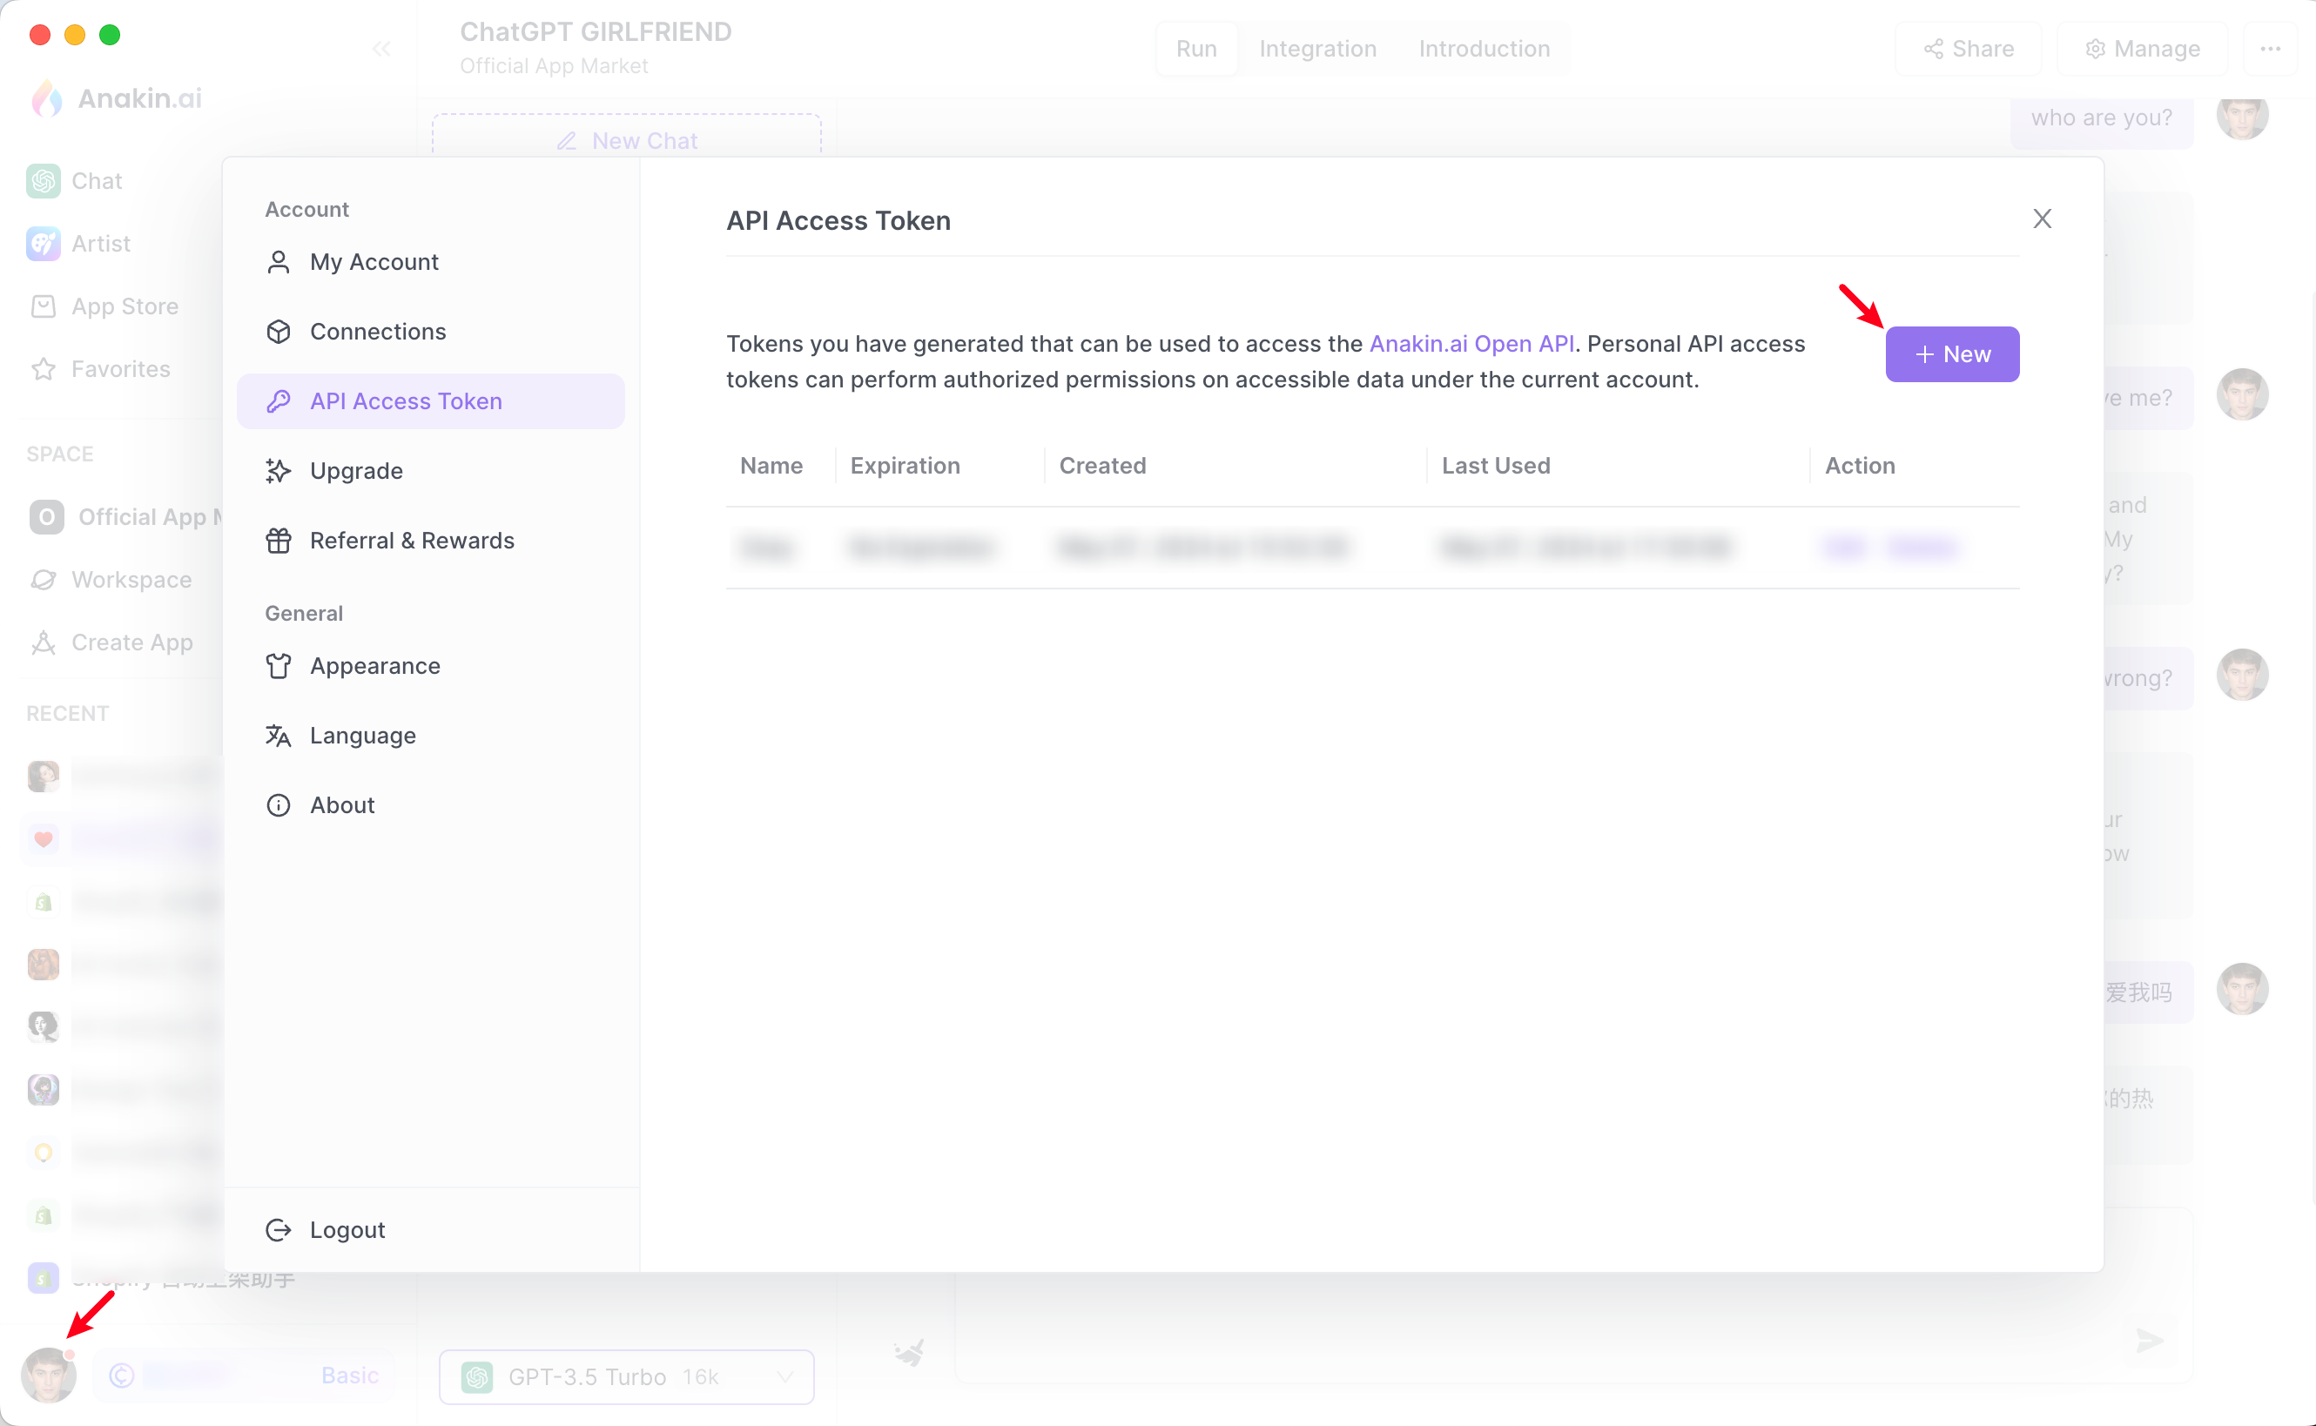Open the GPT-3.5 Turbo model dropdown
Image resolution: width=2316 pixels, height=1426 pixels.
coord(626,1377)
